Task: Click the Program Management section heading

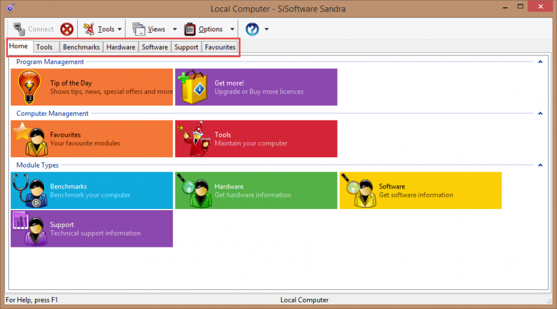Action: (x=50, y=61)
